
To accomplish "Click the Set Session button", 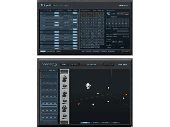I will tap(104, 51).
